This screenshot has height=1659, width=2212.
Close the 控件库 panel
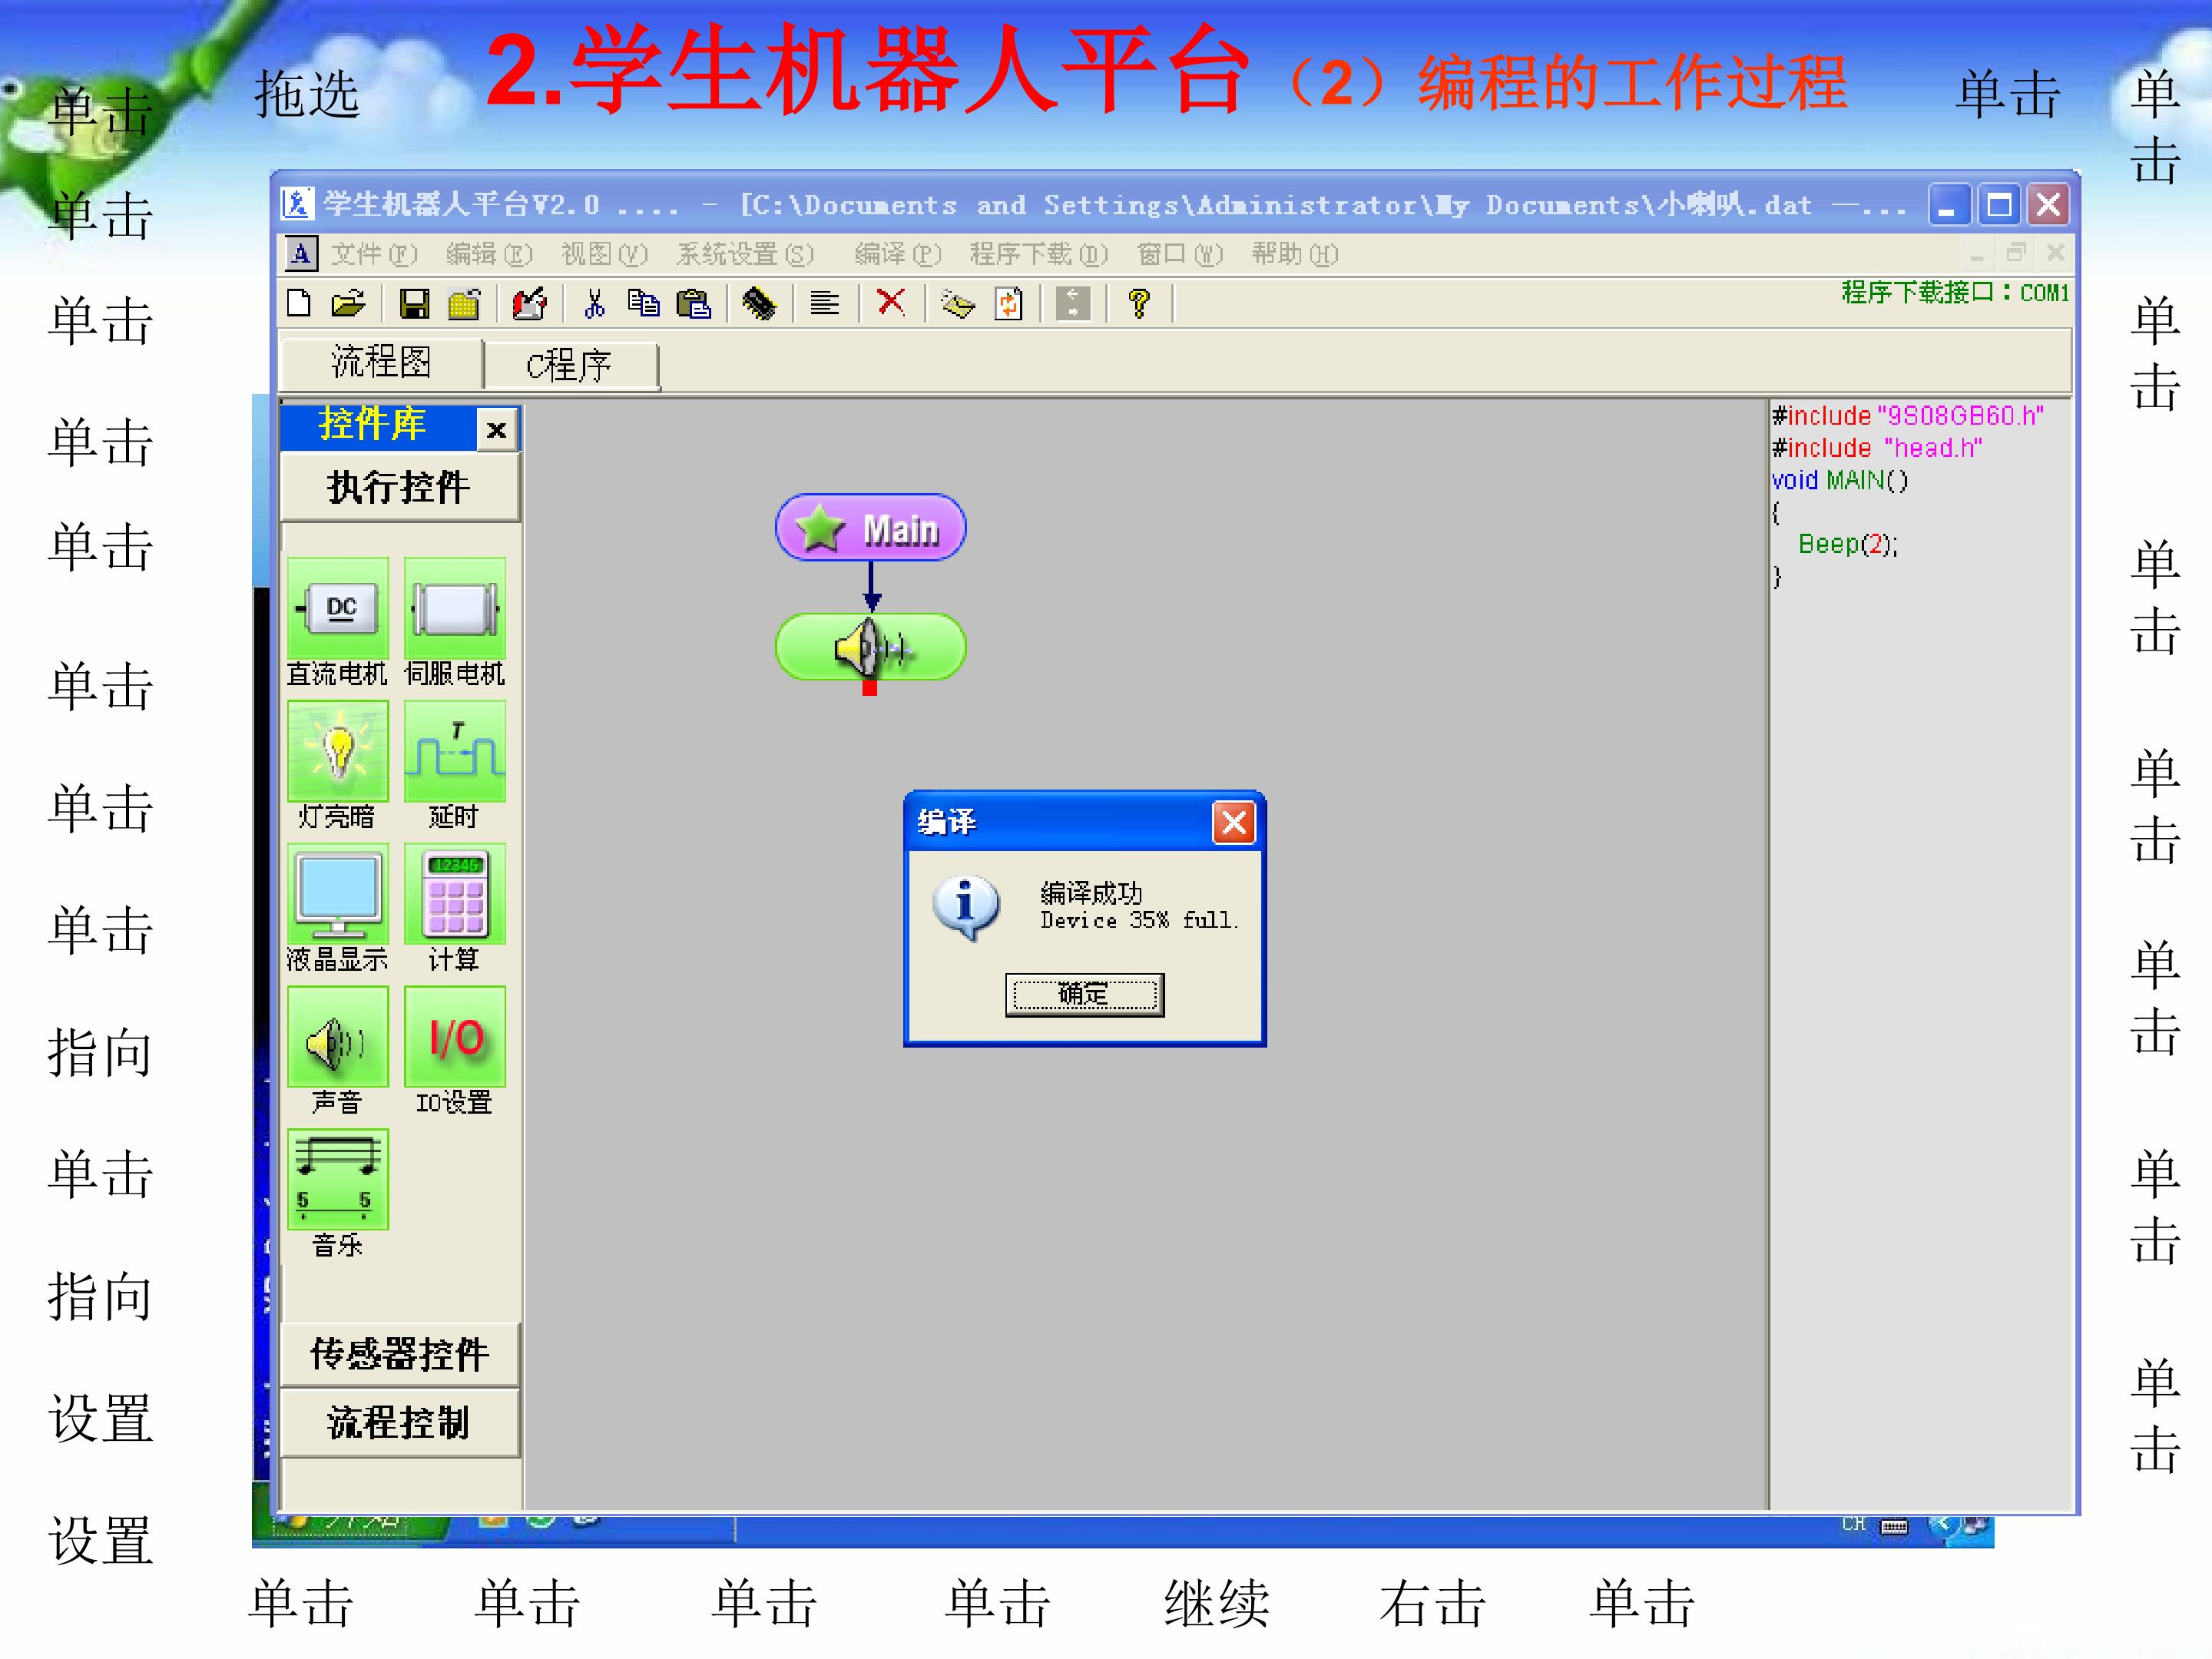coord(496,430)
